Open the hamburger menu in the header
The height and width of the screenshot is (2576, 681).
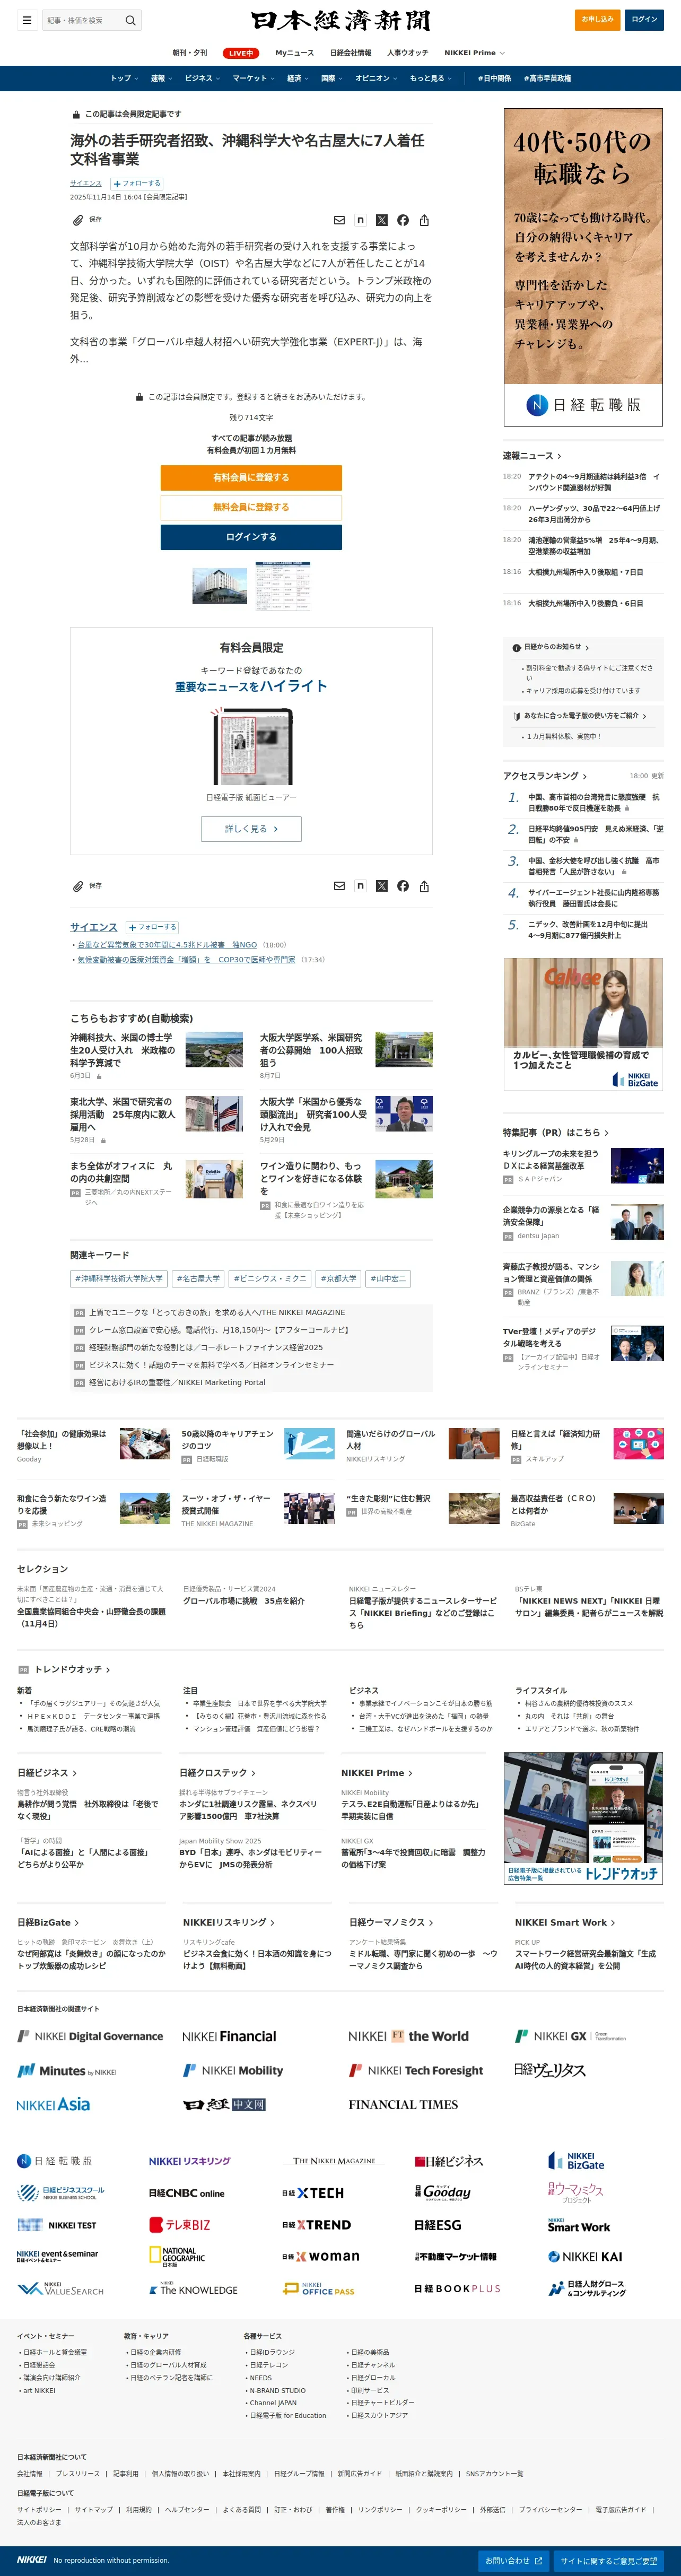tap(27, 20)
